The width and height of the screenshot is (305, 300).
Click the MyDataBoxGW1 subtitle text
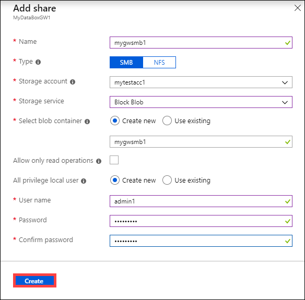pyautogui.click(x=32, y=18)
